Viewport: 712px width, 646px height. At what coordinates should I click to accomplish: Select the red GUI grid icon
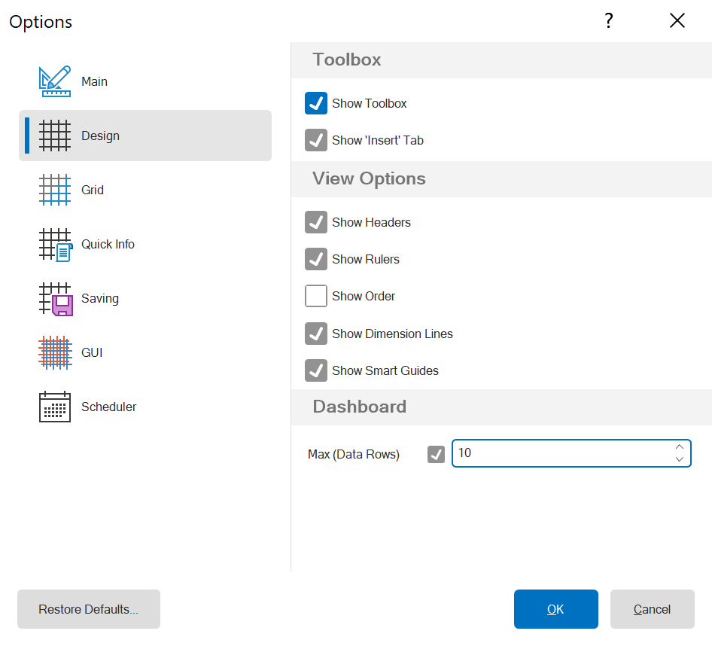click(x=55, y=352)
